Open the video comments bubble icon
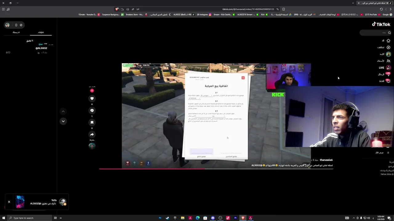Image resolution: width=394 pixels, height=221 pixels. click(x=92, y=110)
